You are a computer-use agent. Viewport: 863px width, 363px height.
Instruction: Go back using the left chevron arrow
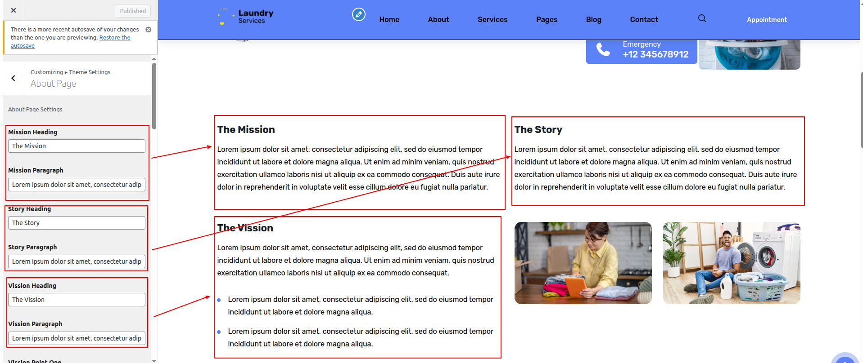(14, 78)
